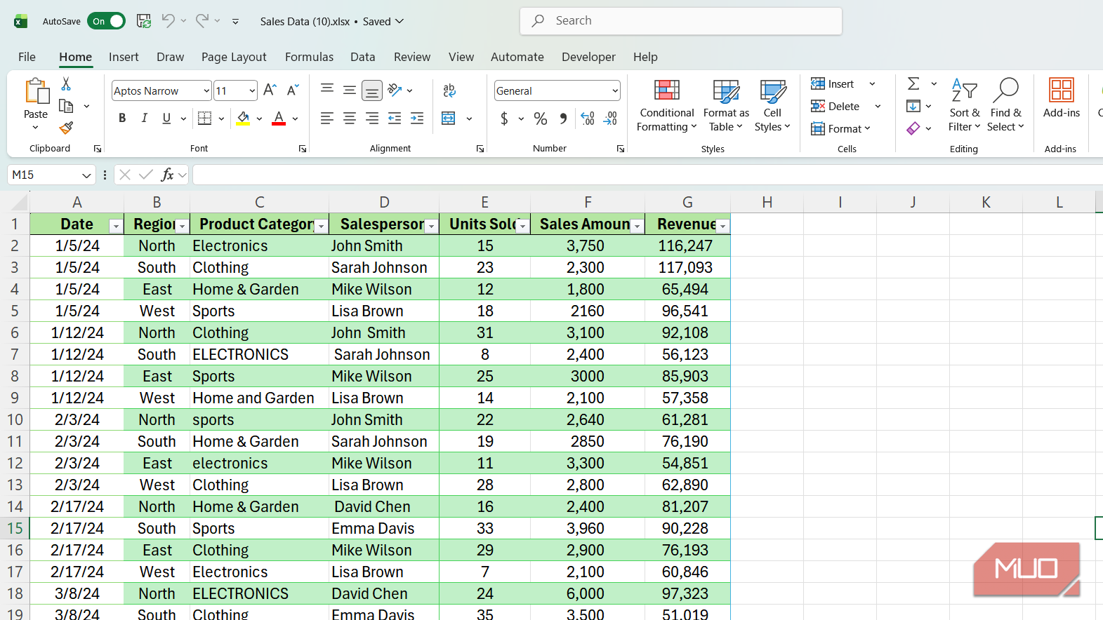
Task: Apply the yellow Fill Color swatch
Action: [243, 119]
